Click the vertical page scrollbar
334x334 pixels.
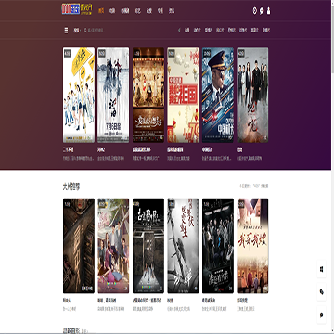pyautogui.click(x=332, y=167)
